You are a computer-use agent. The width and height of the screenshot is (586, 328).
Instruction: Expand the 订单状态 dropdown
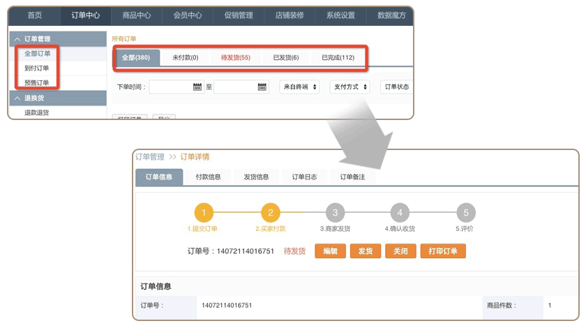point(398,87)
